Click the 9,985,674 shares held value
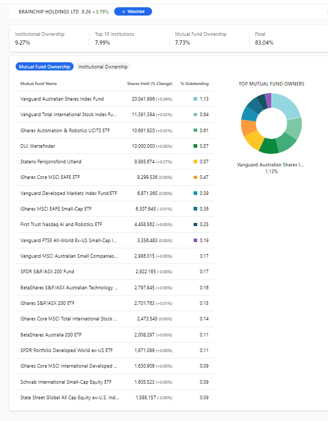 click(x=144, y=162)
